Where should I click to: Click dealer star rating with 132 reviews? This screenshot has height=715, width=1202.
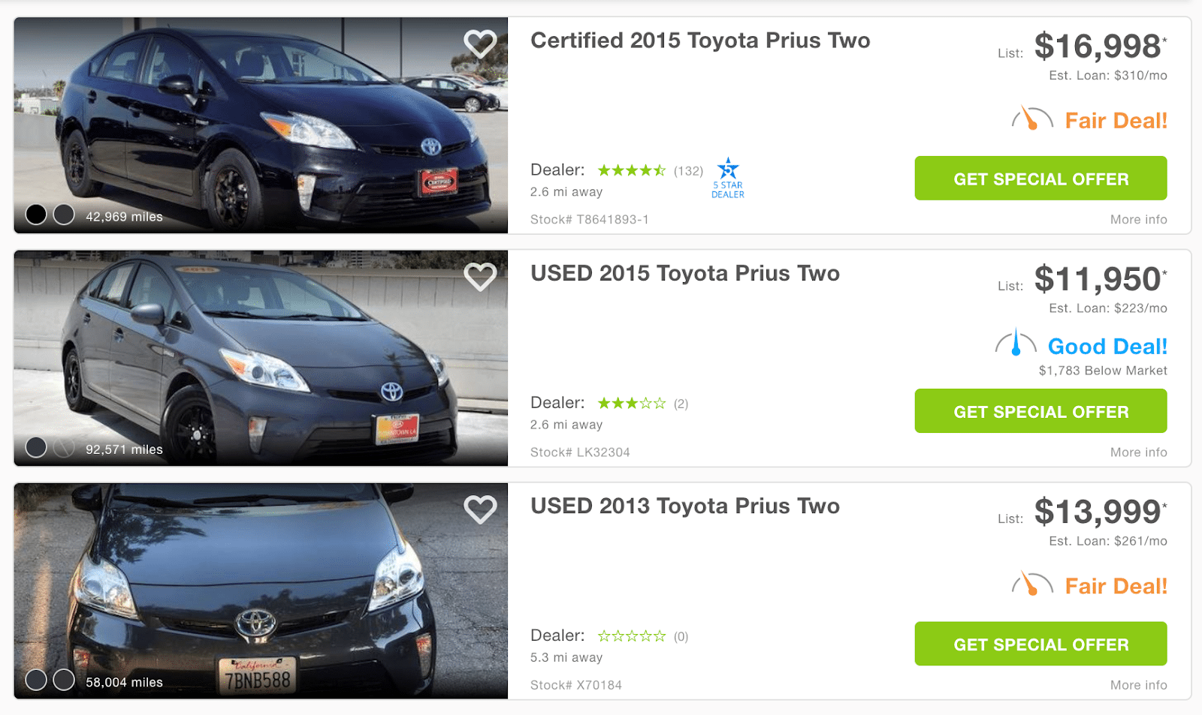631,171
